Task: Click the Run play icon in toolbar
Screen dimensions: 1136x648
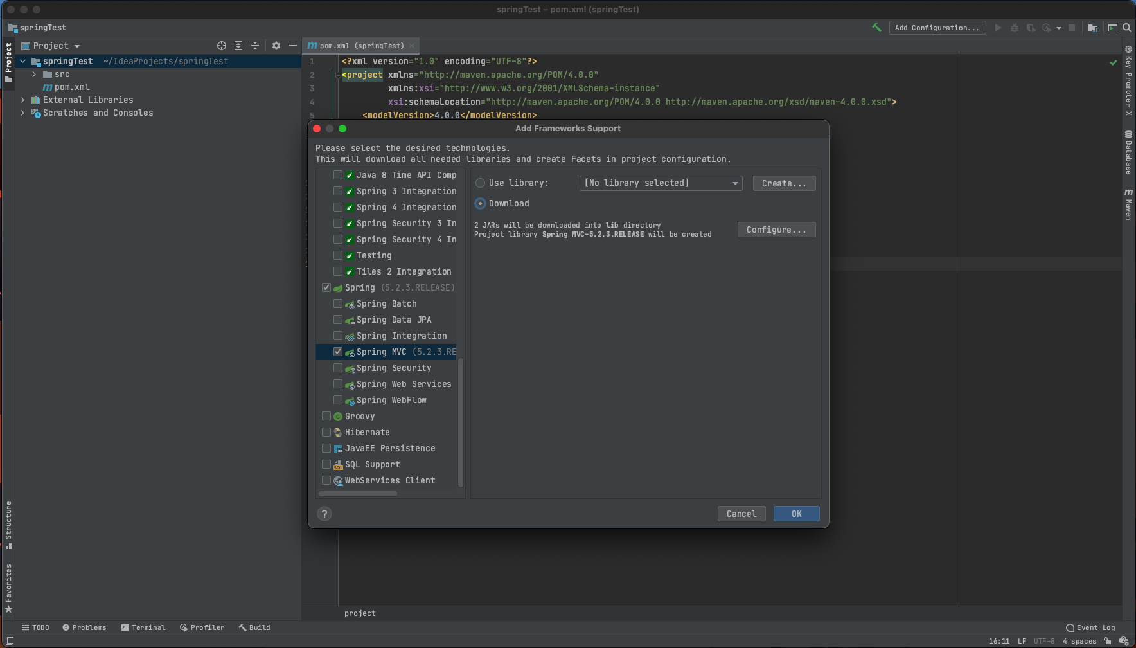Action: (x=998, y=28)
